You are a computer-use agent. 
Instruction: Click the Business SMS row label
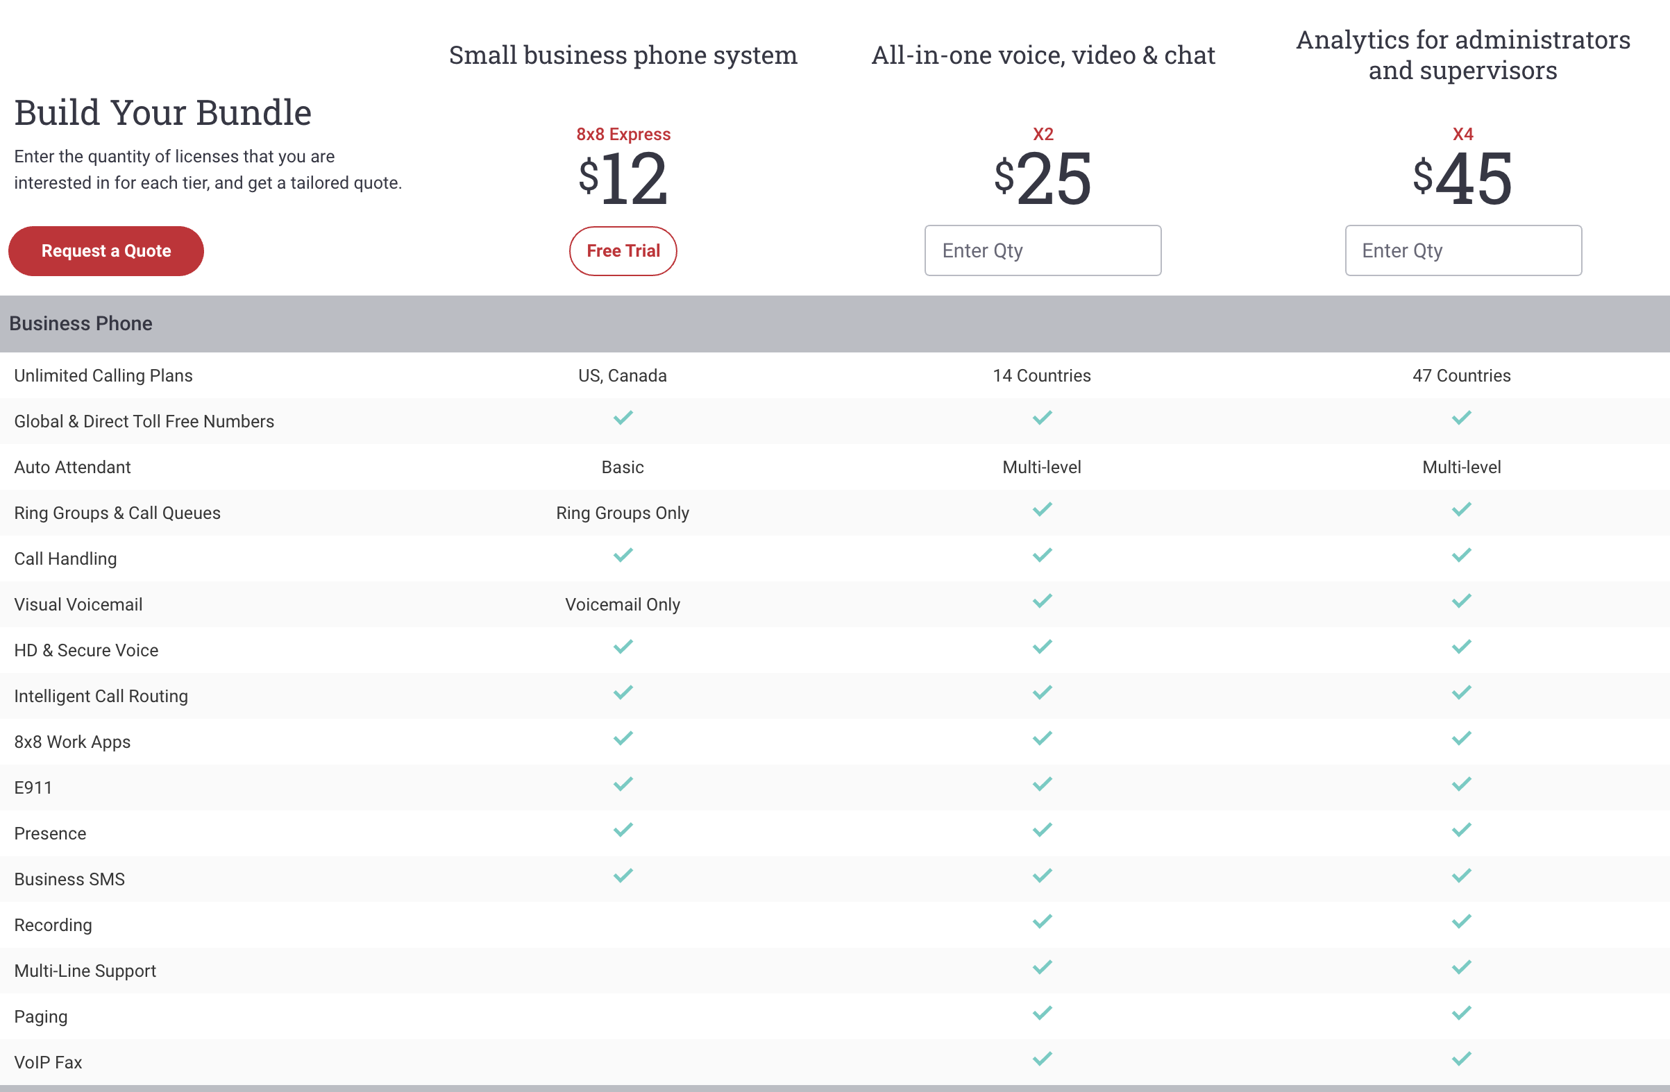[69, 880]
